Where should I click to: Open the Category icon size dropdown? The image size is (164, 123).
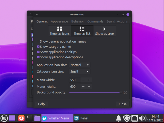[x=80, y=71]
